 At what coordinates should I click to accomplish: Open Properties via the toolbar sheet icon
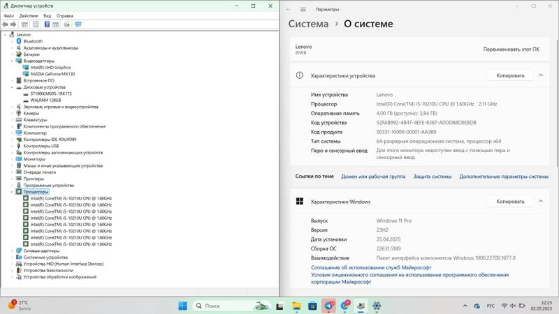click(x=36, y=24)
